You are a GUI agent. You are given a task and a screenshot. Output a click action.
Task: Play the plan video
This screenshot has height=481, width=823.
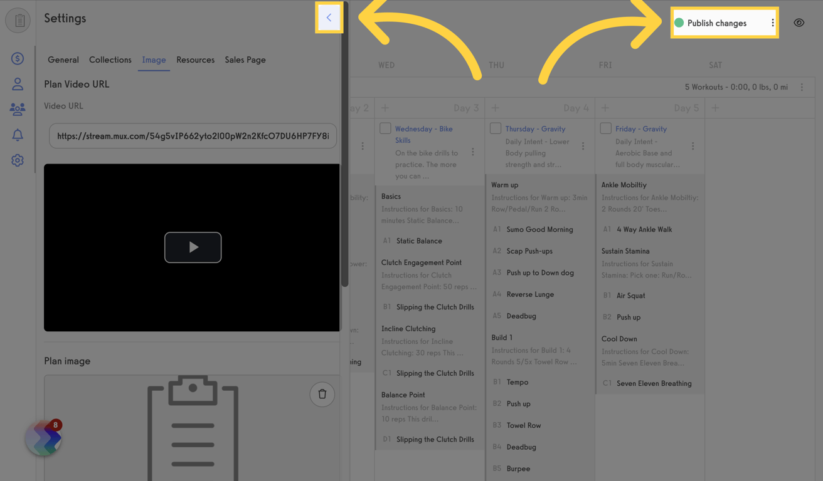coord(193,247)
